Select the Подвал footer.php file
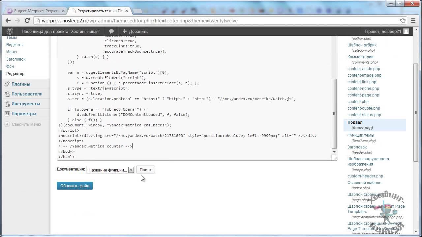 (x=375, y=125)
